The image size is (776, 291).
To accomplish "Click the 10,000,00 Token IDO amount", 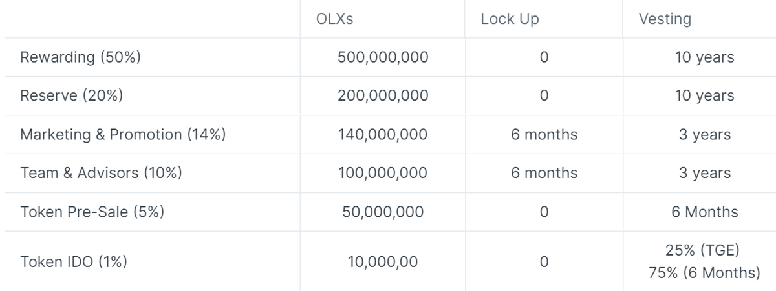I will click(x=383, y=262).
